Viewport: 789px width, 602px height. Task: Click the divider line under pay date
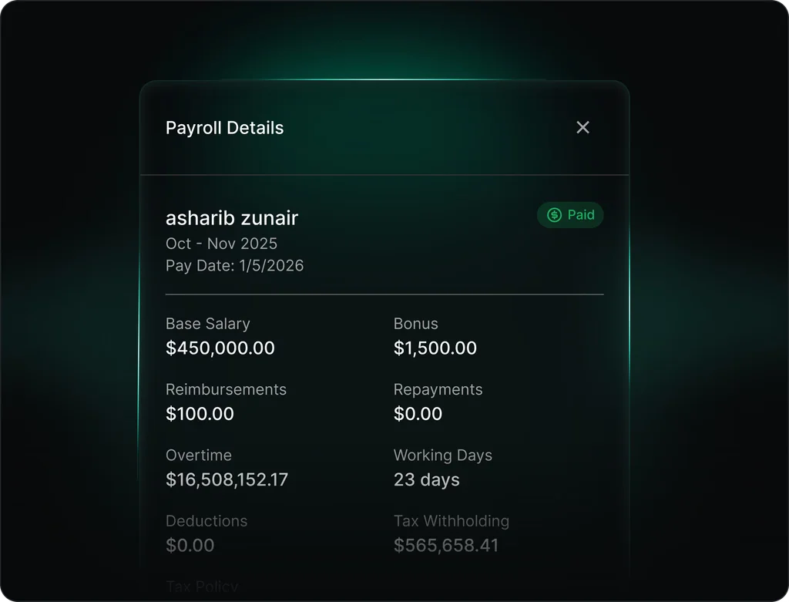[384, 293]
